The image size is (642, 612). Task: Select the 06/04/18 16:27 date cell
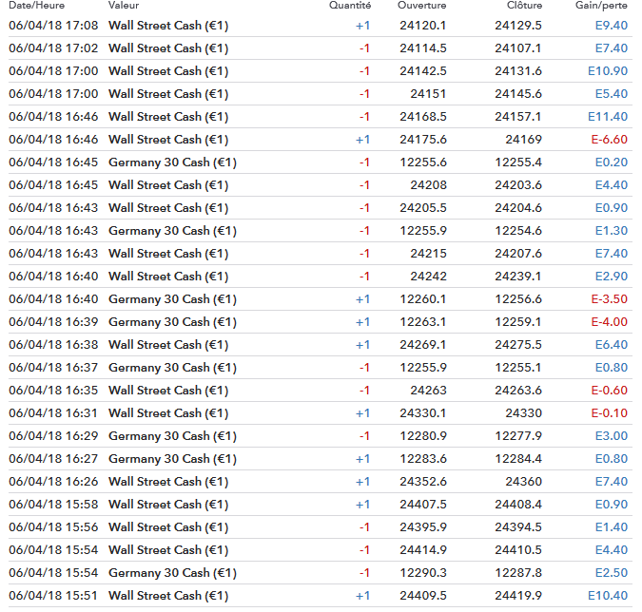click(x=53, y=459)
